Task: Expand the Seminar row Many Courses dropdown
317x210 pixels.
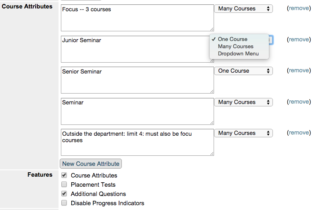Action: (243, 102)
